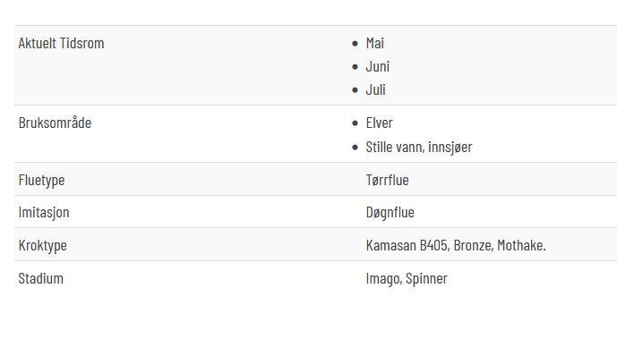Select the Mai list item
617x339 pixels.
pos(374,43)
